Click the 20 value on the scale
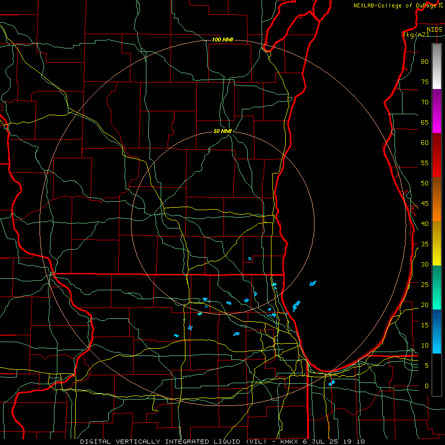Screen dimensions: 445x445 click(x=425, y=305)
